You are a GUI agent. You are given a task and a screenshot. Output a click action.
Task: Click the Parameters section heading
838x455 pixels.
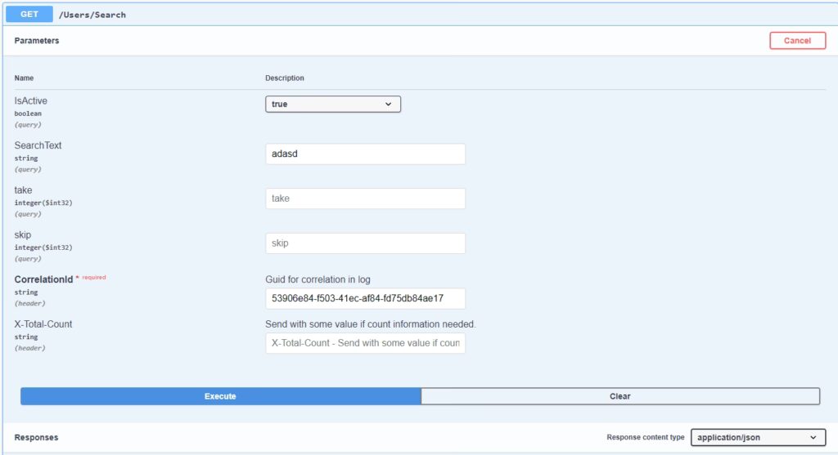point(37,41)
